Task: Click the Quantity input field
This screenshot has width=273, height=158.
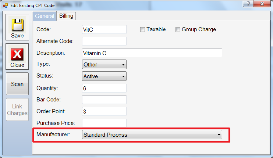Action: [x=104, y=88]
